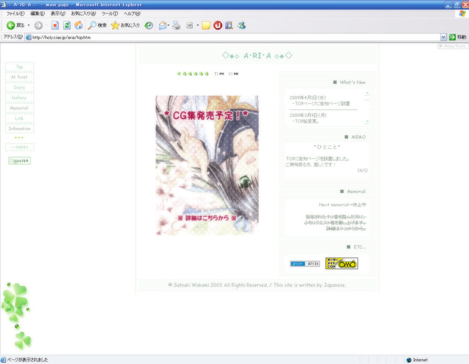Viewport: 469px width, 364px height.
Task: Click the Ninja Tools badge
Action: pos(452,46)
